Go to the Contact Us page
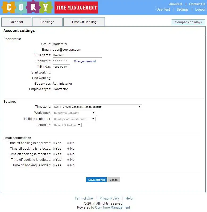The image size is (207, 212). pyautogui.click(x=197, y=4)
